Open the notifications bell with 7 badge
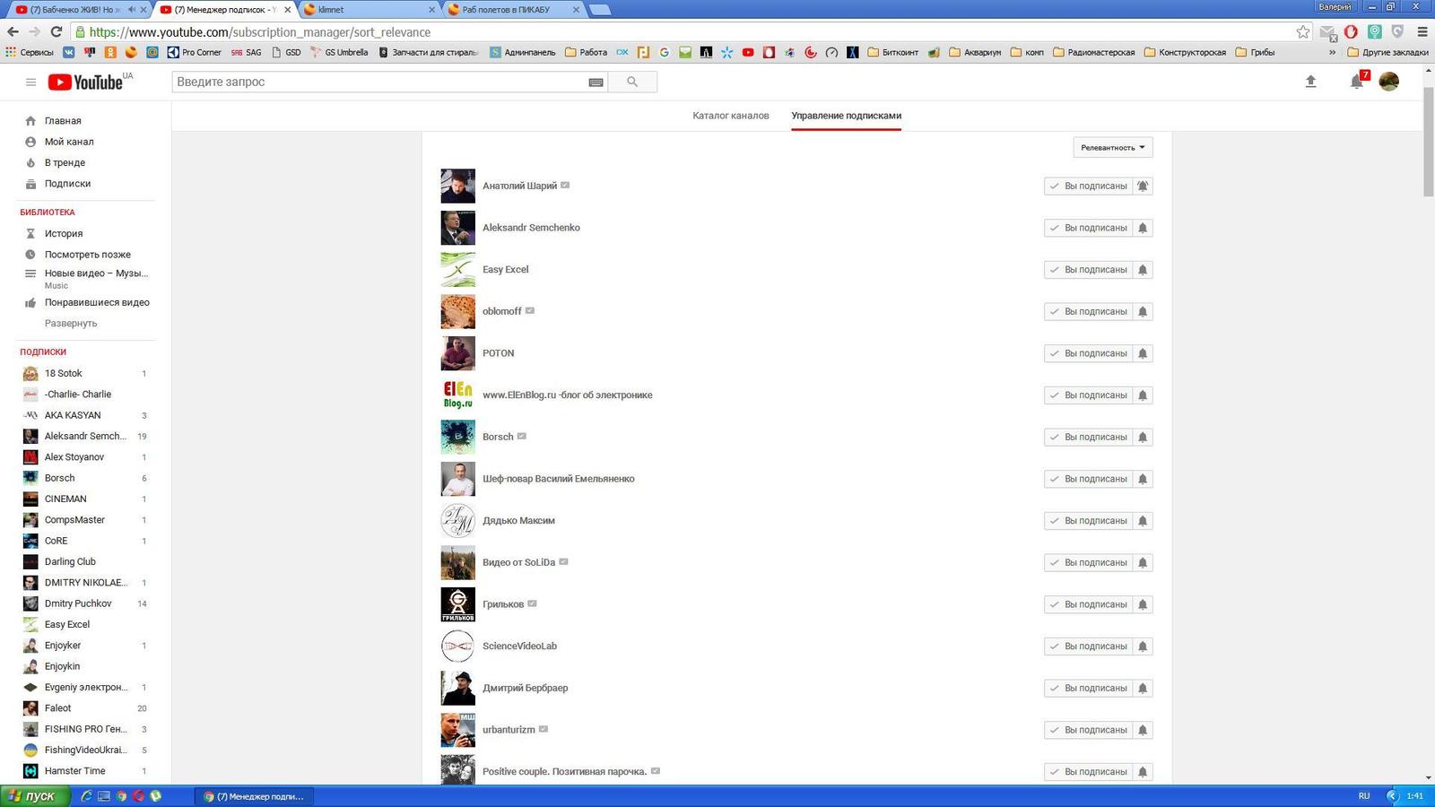 [x=1357, y=82]
